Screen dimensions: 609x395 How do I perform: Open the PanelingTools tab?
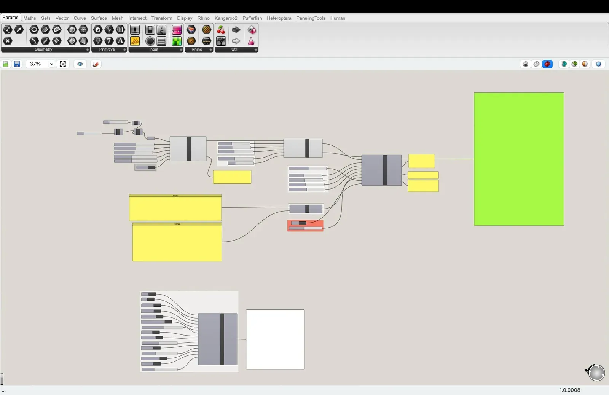pos(311,18)
